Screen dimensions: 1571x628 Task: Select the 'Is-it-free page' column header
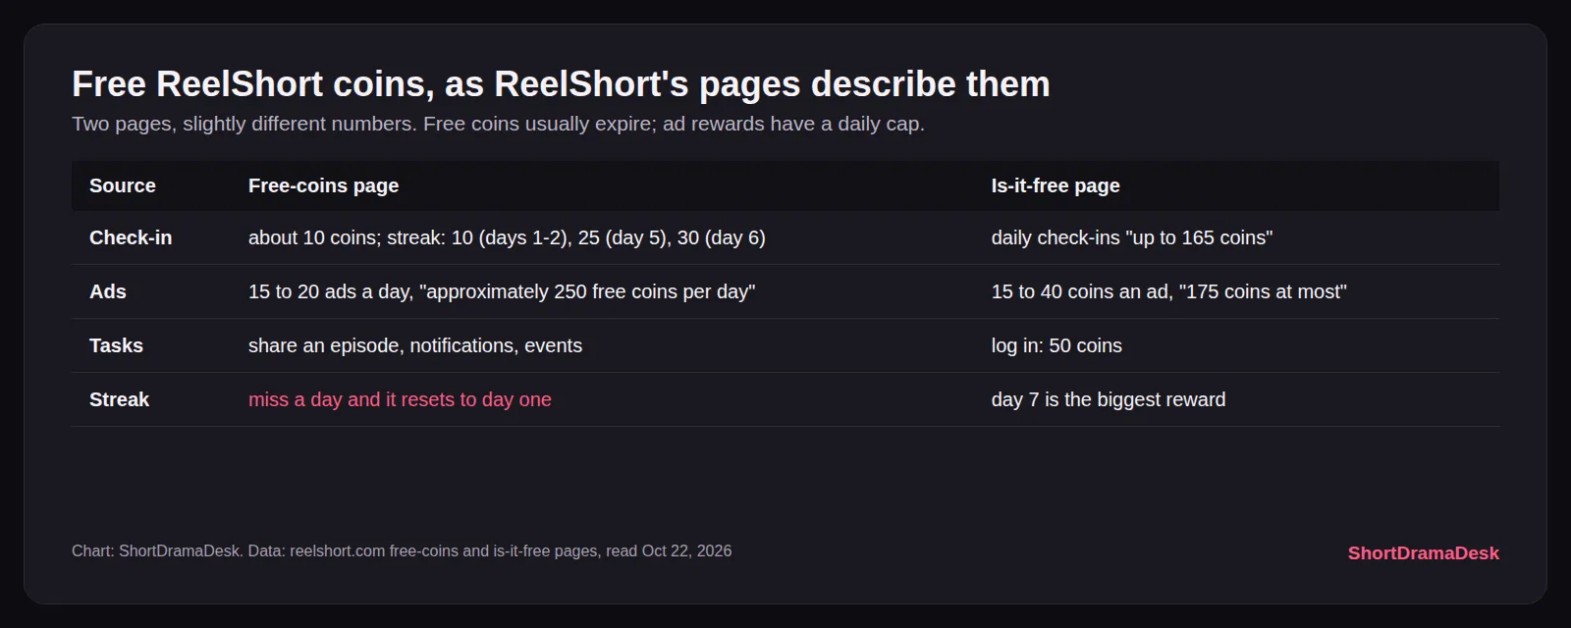(x=1056, y=185)
